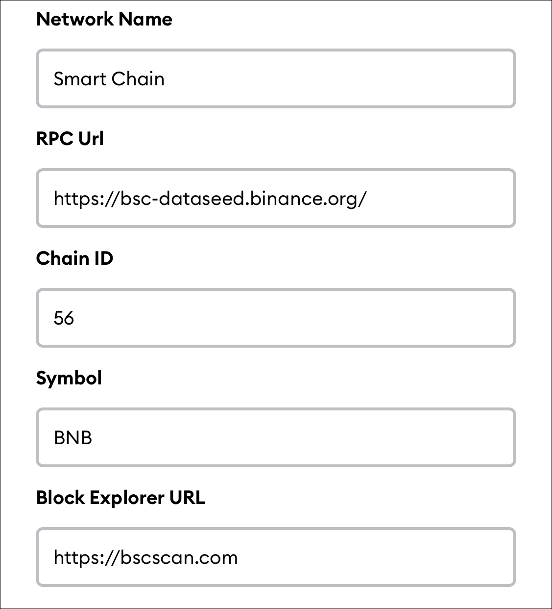Click the Network Name label
The image size is (552, 609).
click(104, 19)
